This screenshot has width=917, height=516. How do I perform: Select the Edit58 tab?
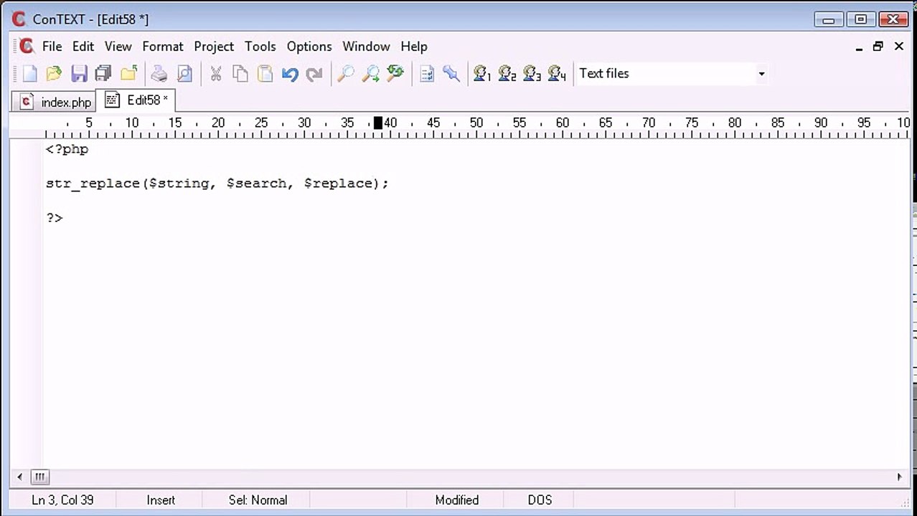click(136, 100)
